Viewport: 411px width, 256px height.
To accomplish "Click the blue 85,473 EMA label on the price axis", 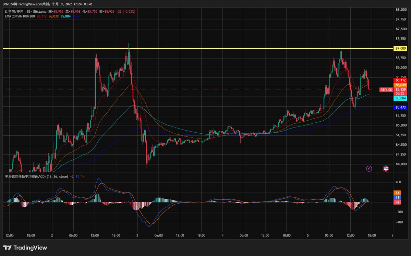I will pyautogui.click(x=400, y=107).
